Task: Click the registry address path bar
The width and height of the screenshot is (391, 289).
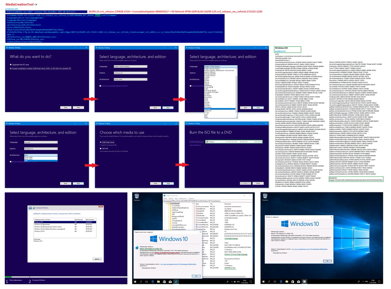Action: (208, 201)
